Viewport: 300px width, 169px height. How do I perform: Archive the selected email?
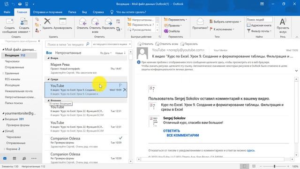(x=63, y=24)
